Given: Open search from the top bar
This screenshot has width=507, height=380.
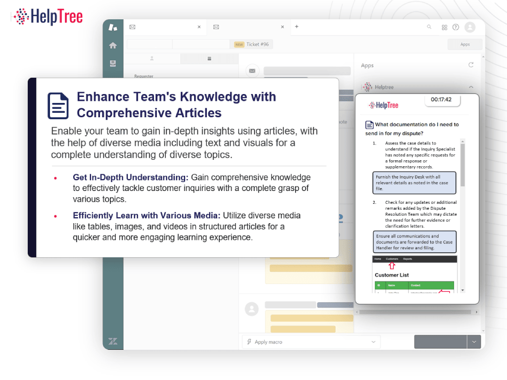Looking at the screenshot, I should point(429,27).
